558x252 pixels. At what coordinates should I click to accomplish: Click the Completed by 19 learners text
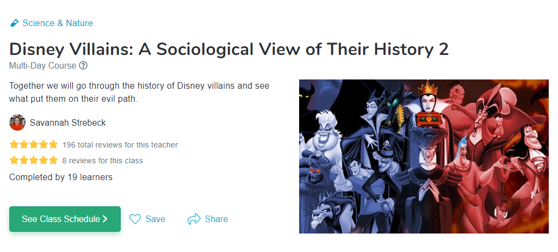61,177
